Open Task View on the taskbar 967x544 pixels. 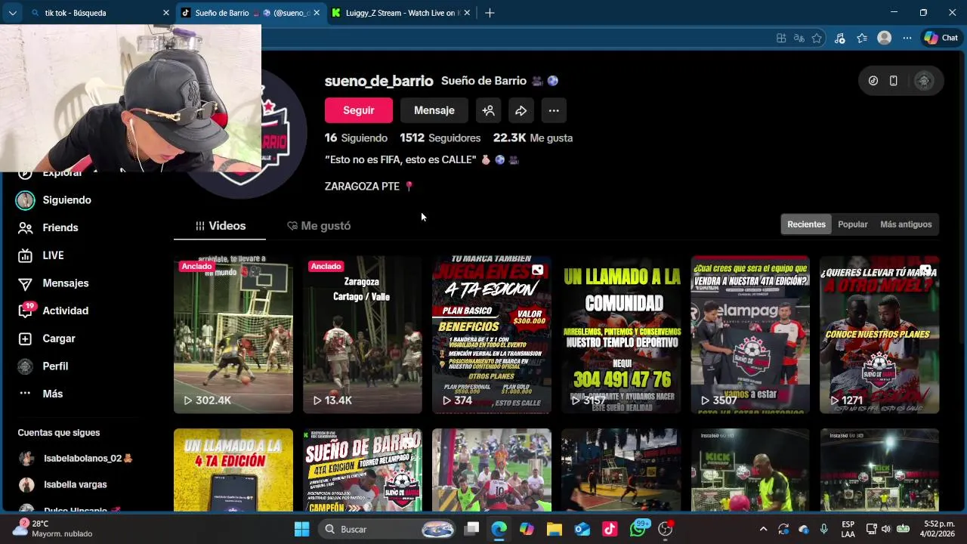[x=471, y=529]
